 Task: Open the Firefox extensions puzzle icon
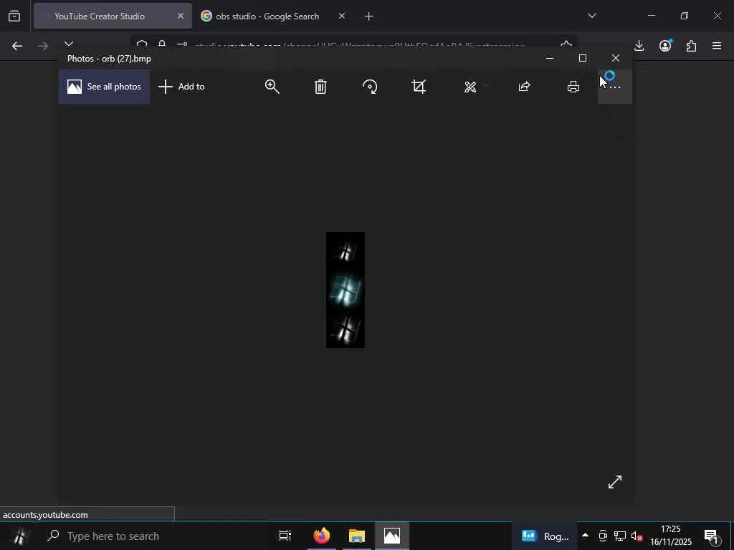[692, 46]
